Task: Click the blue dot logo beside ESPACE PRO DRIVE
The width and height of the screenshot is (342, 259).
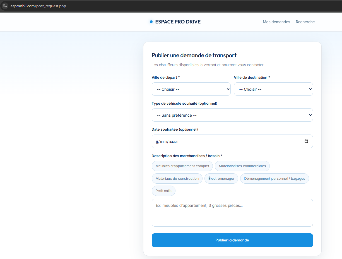Action: point(151,22)
